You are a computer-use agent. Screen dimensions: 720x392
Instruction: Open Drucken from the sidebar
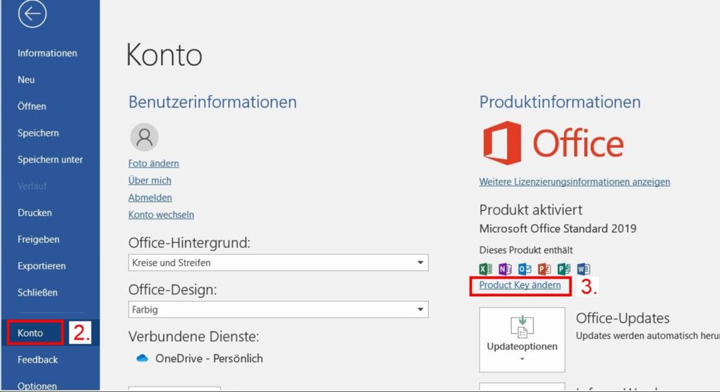34,213
